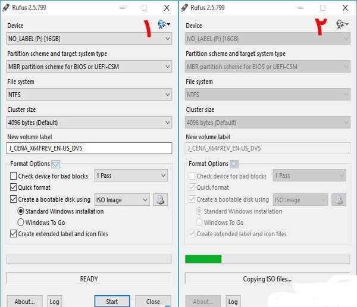Viewport: 357px width, 307px height.
Task: Click empty progress bar in left window
Action: (x=89, y=259)
